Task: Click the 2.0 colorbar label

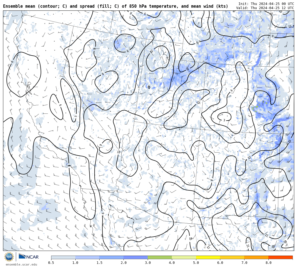Action: tap(124, 263)
